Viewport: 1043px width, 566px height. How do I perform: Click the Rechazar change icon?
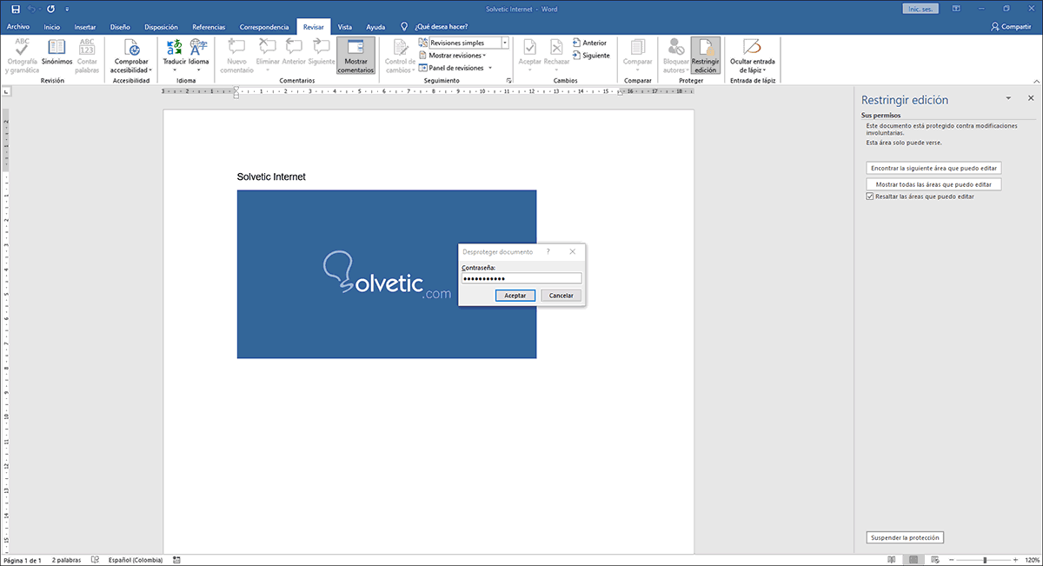pyautogui.click(x=556, y=47)
